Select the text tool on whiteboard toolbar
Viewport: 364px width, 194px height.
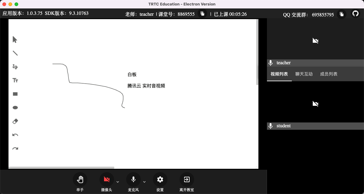point(15,80)
